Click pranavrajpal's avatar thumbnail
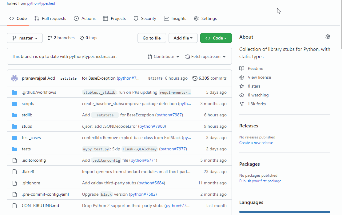The image size is (342, 215). (14, 78)
